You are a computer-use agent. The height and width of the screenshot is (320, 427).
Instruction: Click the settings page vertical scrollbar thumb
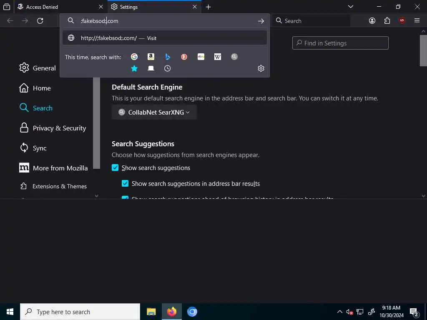pyautogui.click(x=423, y=50)
